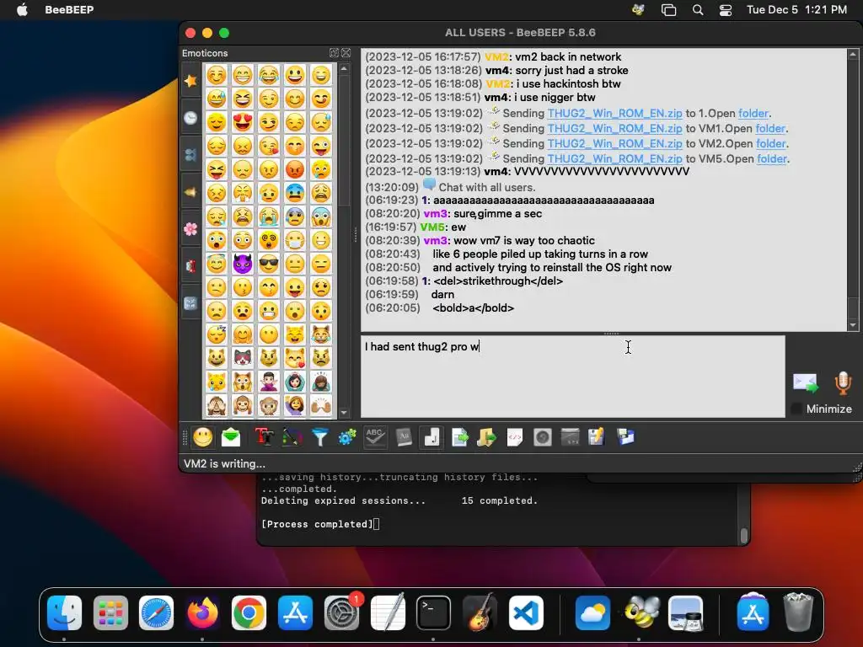Toggle the dictionary word completer icon
The height and width of the screenshot is (647, 863).
point(404,438)
